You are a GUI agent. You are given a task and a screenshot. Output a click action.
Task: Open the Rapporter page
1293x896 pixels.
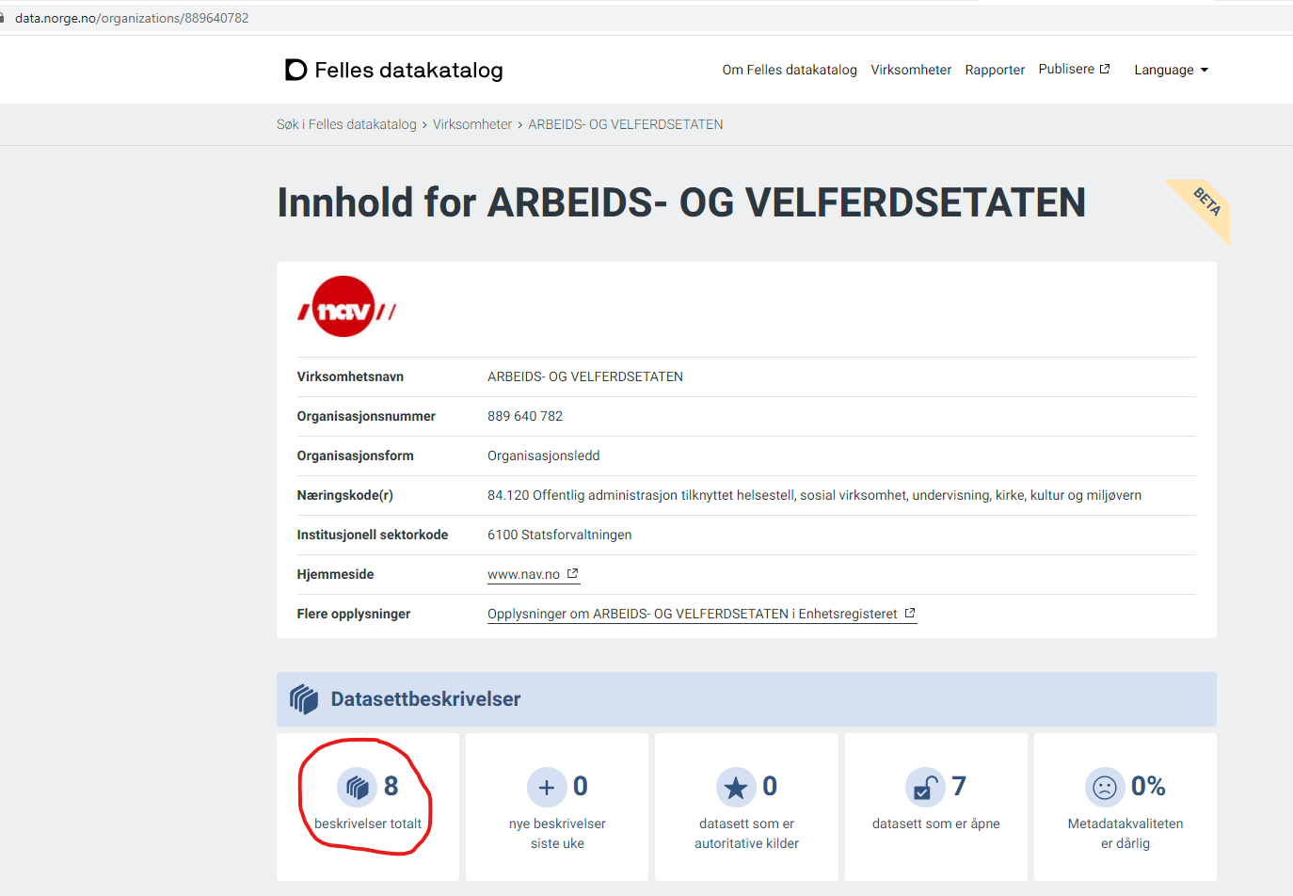point(995,69)
